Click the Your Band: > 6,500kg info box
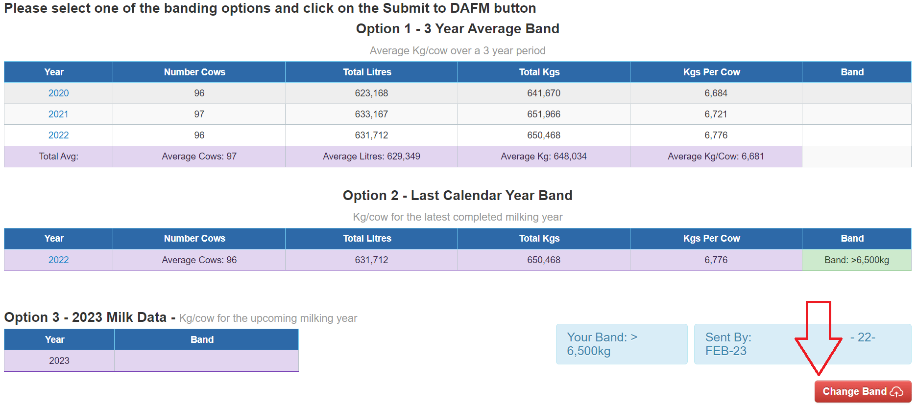The width and height of the screenshot is (917, 405). (622, 344)
